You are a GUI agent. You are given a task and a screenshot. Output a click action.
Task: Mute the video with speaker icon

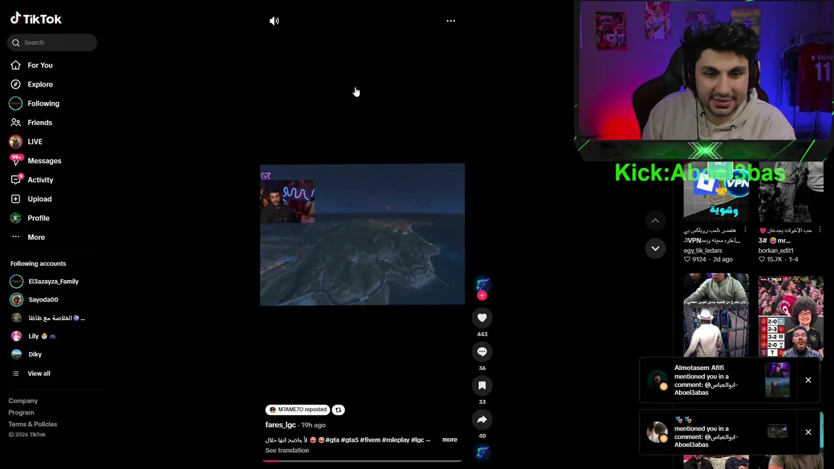274,21
